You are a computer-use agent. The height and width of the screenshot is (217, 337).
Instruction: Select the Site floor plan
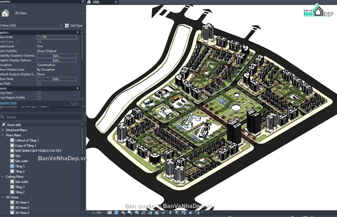click(18, 156)
